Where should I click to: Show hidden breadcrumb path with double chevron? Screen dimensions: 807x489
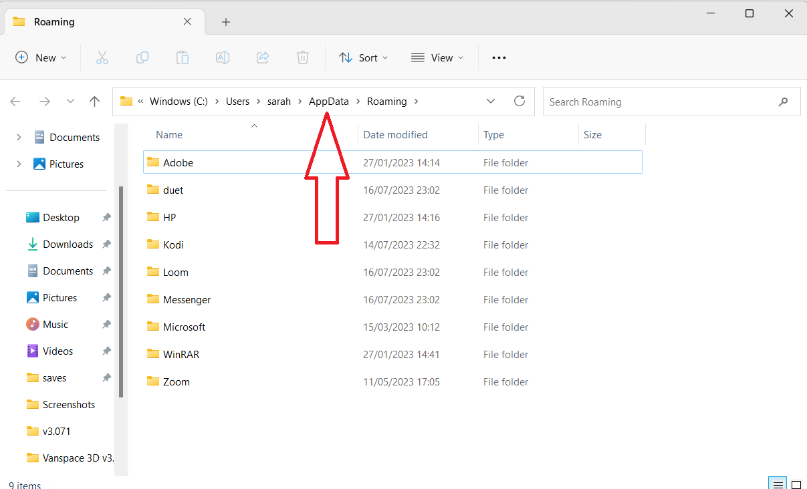(x=141, y=102)
